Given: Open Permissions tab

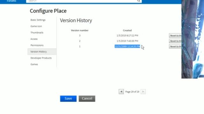Looking at the screenshot, I should [x=37, y=45].
